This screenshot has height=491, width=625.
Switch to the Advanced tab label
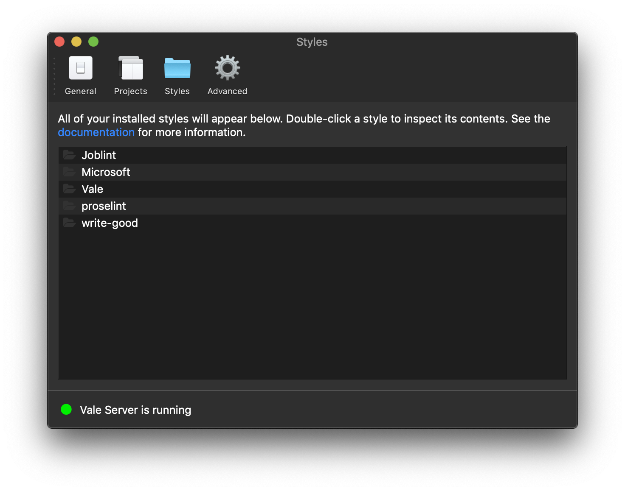click(x=228, y=91)
